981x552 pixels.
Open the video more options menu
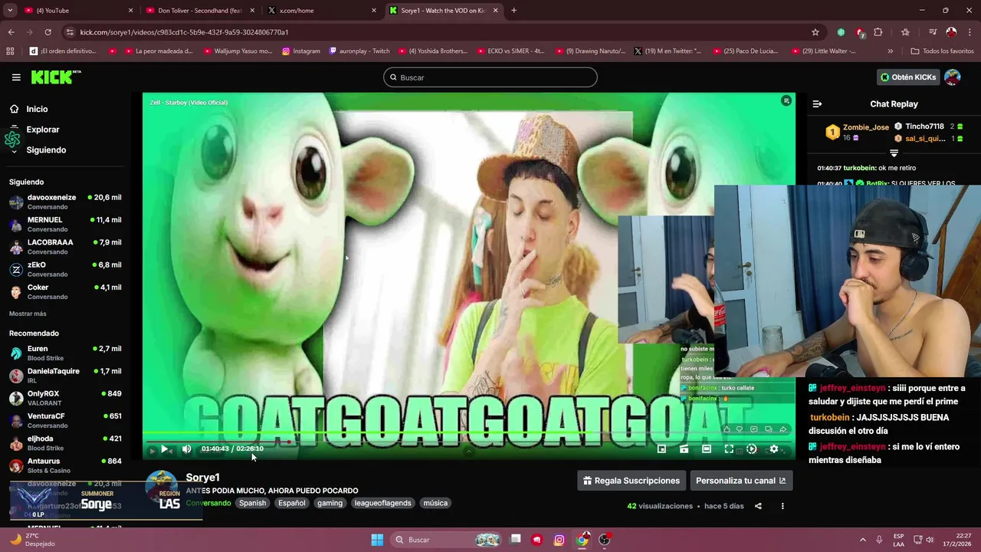pos(783,506)
